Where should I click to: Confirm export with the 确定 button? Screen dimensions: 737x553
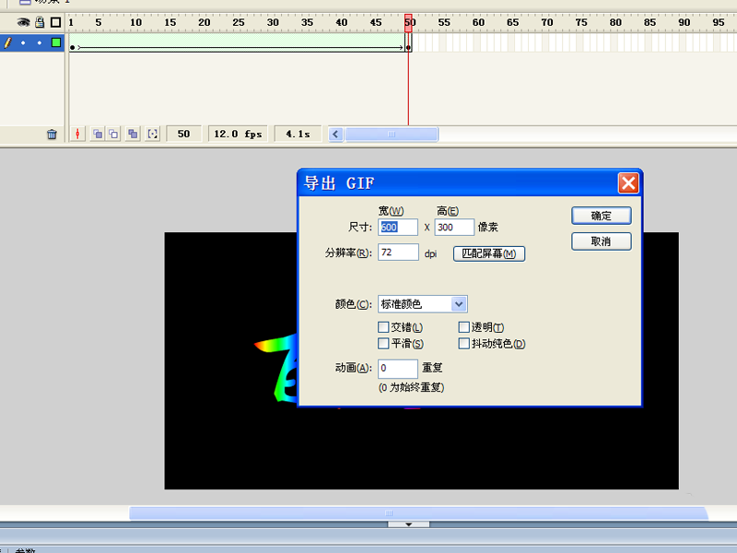[x=602, y=216]
